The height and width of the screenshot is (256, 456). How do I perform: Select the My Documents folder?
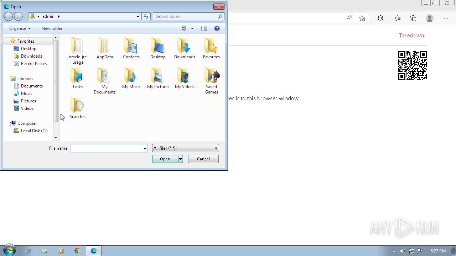(104, 81)
